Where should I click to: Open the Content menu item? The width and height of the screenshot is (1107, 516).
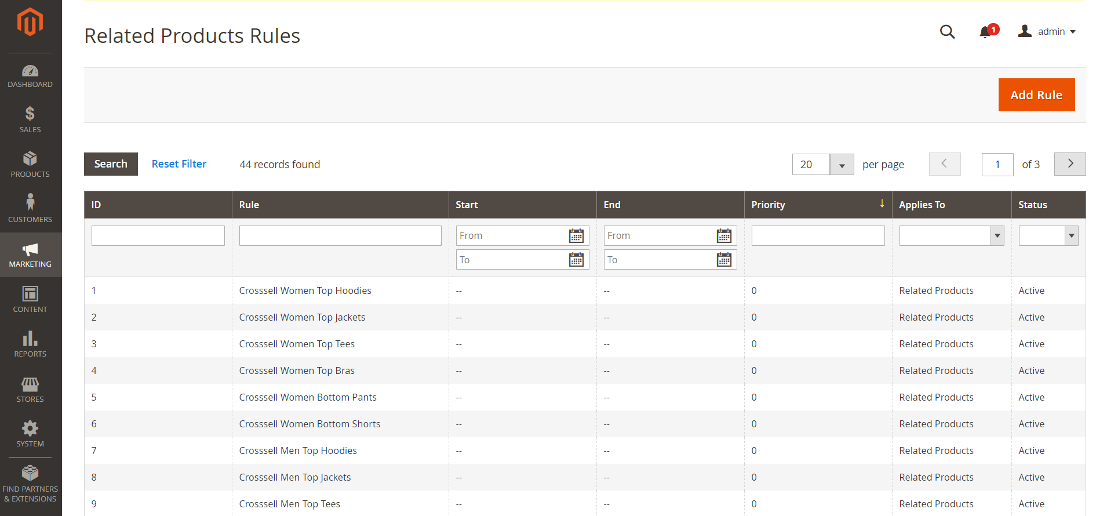[x=30, y=300]
